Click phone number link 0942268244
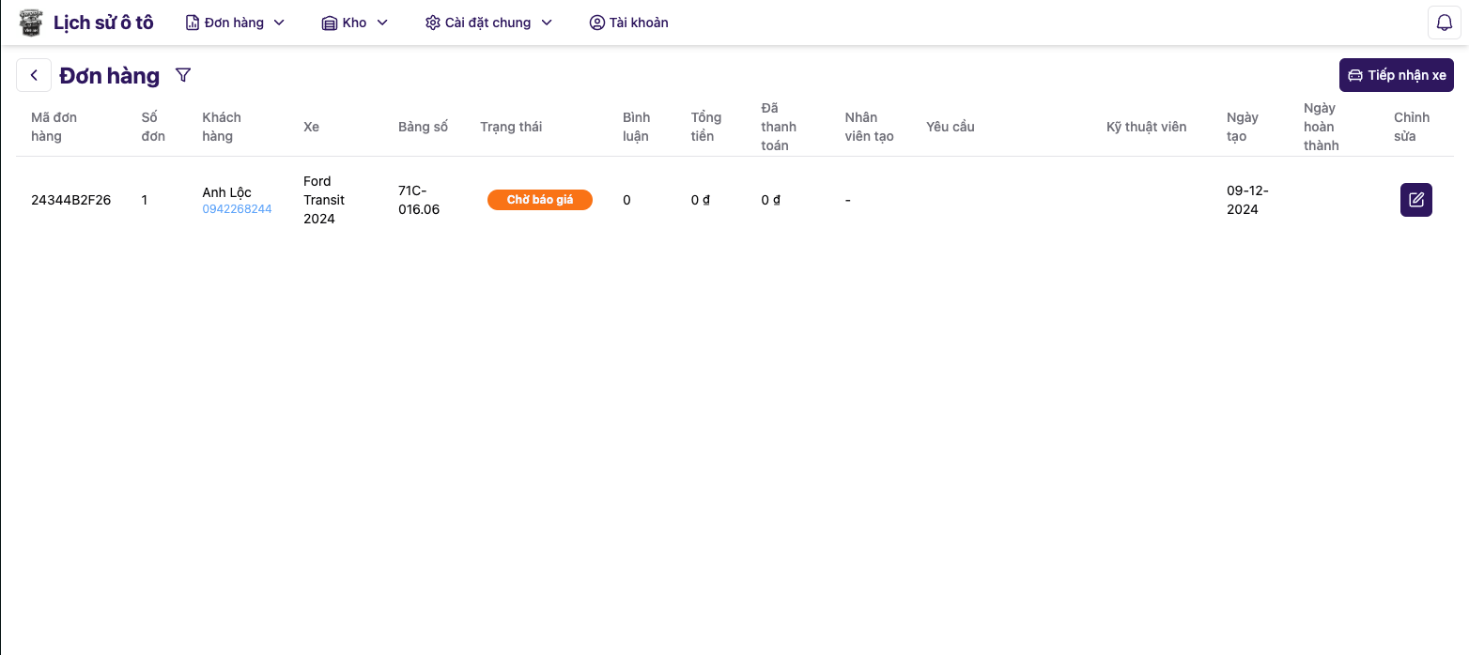 237,209
